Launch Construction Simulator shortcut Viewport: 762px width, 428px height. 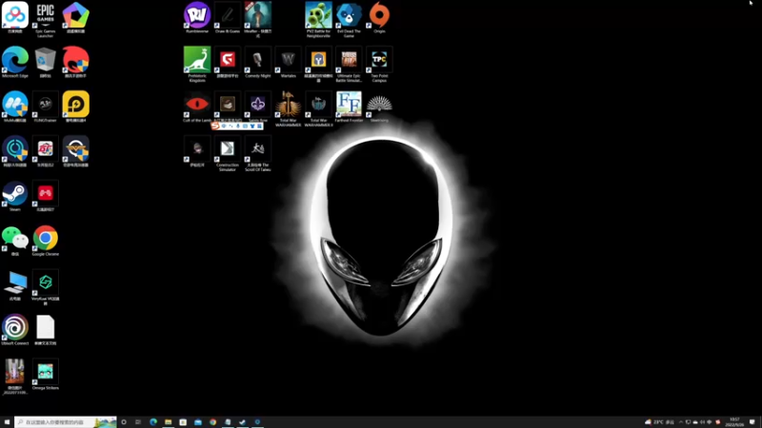228,153
